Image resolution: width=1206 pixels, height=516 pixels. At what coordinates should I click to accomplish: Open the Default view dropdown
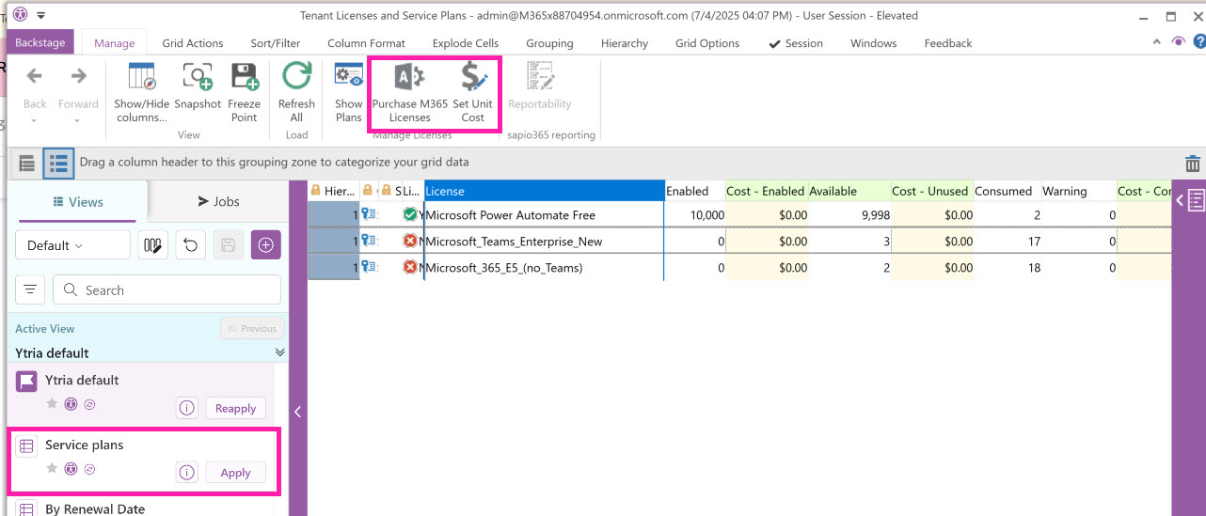tap(72, 245)
